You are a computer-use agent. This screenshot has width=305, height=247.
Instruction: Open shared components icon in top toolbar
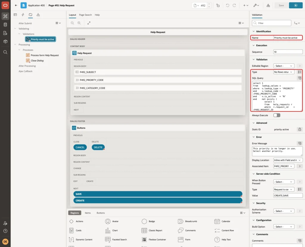(x=268, y=5)
